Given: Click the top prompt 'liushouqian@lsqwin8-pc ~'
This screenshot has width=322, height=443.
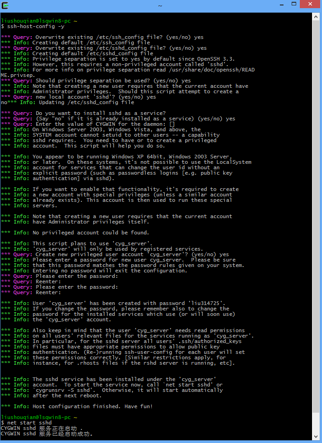Looking at the screenshot, I should tap(39, 21).
